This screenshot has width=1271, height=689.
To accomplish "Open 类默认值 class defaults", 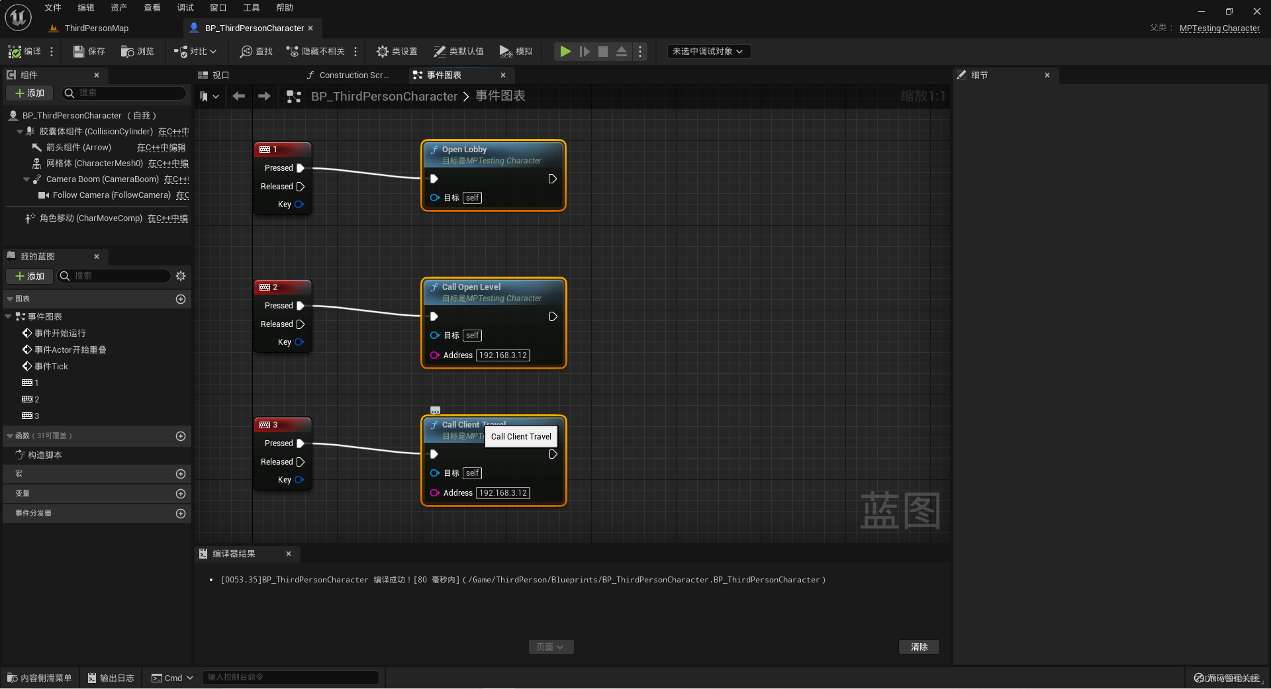I will coord(458,52).
